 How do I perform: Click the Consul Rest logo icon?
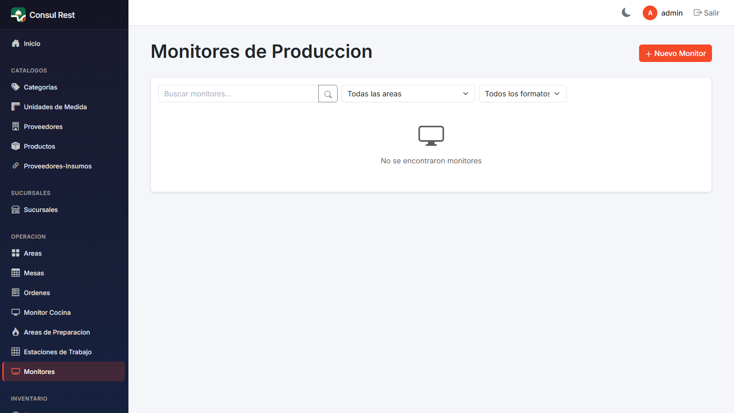18,15
